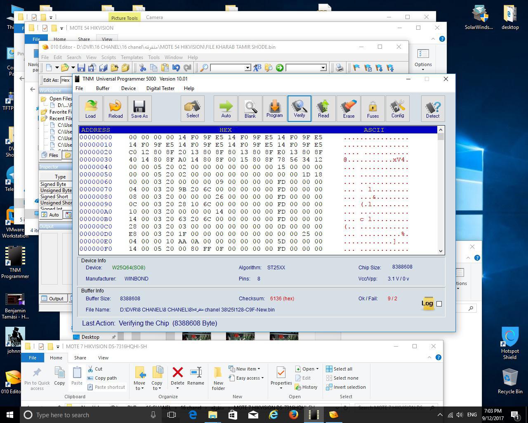Load a file into TNM Programmer buffer
The width and height of the screenshot is (528, 423).
click(x=90, y=109)
